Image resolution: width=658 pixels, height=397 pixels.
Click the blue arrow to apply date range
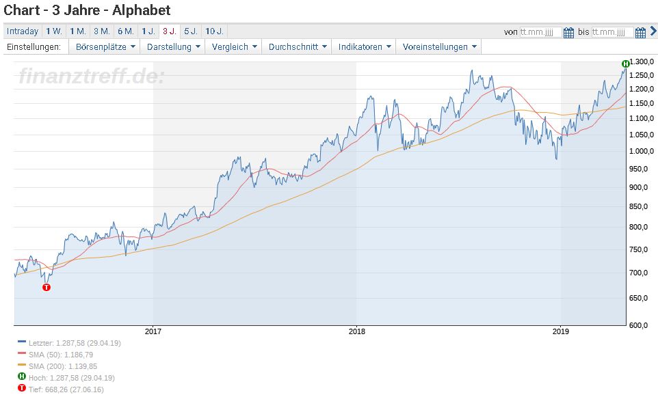tap(653, 31)
